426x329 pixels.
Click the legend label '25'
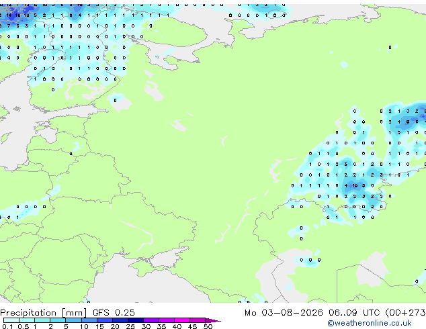(130, 326)
